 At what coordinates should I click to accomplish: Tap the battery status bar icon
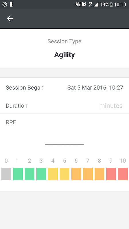coord(111,5)
